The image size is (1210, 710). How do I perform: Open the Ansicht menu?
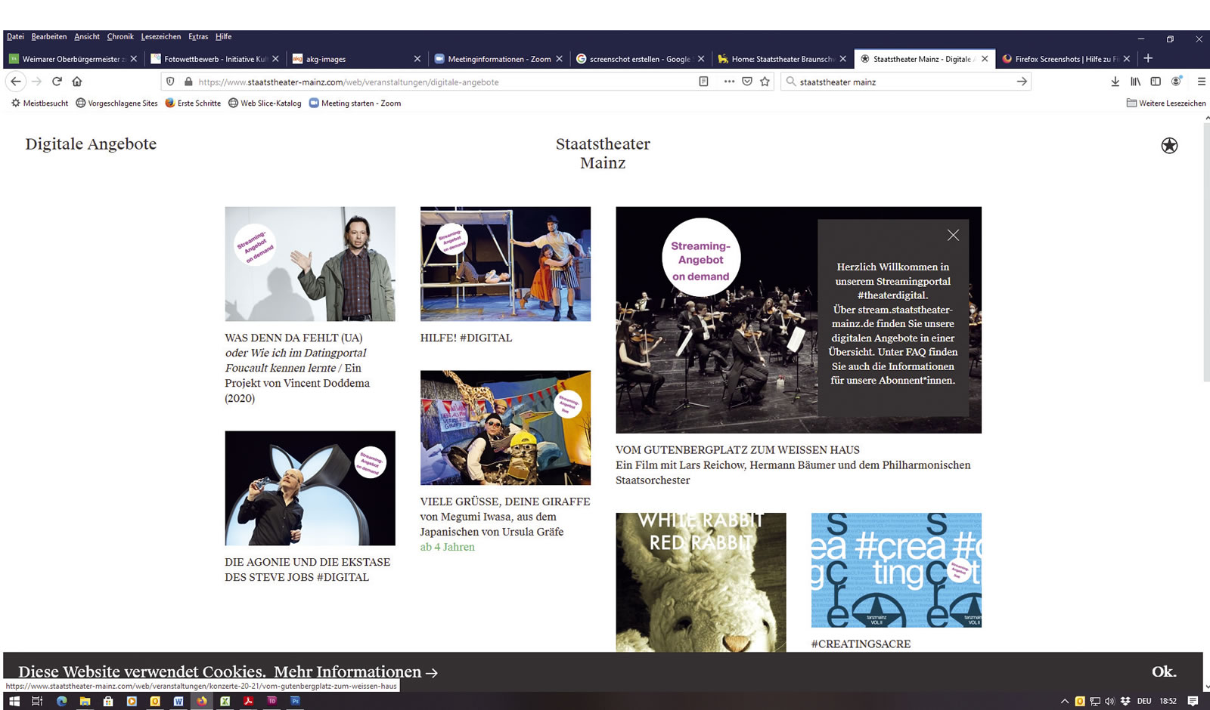coord(87,36)
